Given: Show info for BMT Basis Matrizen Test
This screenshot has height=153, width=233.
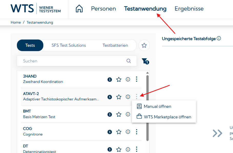Looking at the screenshot, I should (x=128, y=114).
